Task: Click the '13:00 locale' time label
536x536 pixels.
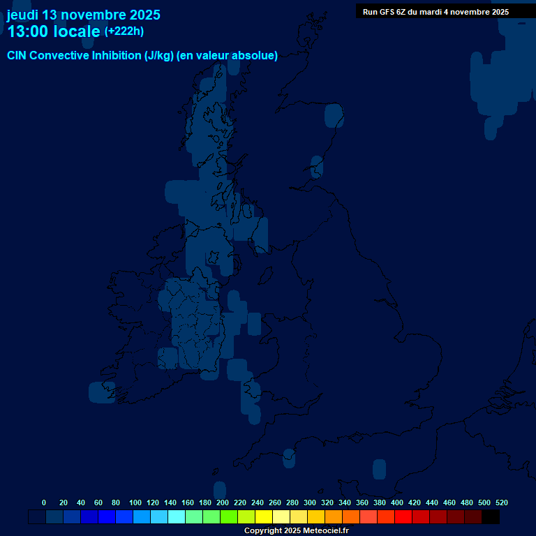Action: click(x=54, y=31)
